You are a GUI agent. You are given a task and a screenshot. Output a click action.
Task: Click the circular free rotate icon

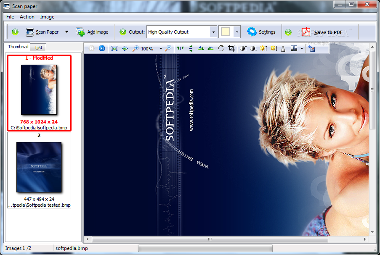tap(221, 48)
